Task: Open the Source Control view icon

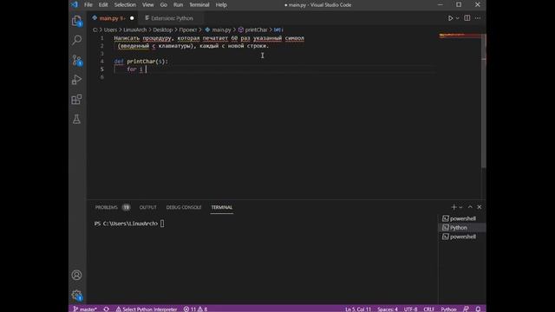Action: [x=77, y=60]
